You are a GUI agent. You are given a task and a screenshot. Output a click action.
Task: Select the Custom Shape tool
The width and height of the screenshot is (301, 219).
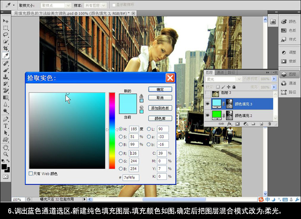(x=6, y=139)
